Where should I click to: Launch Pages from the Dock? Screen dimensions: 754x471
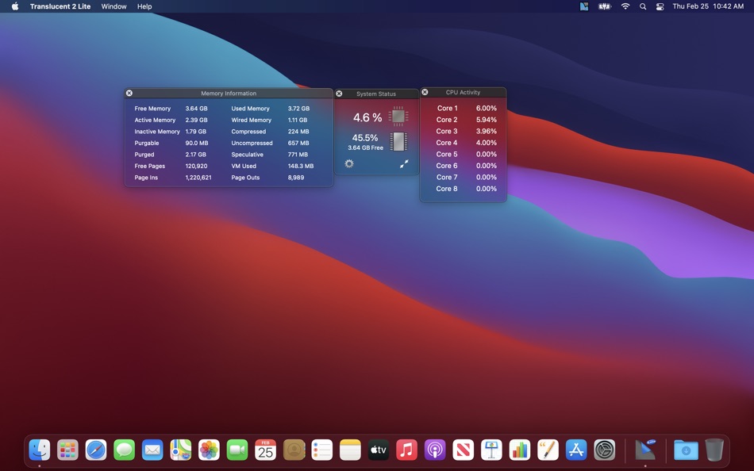pos(548,450)
